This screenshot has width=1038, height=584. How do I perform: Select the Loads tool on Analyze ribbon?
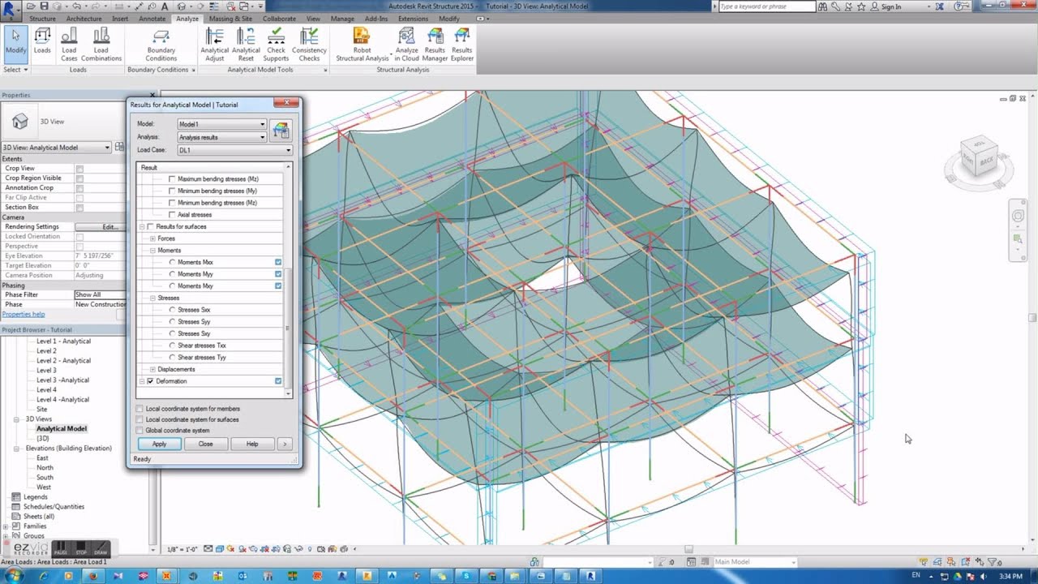click(x=42, y=41)
